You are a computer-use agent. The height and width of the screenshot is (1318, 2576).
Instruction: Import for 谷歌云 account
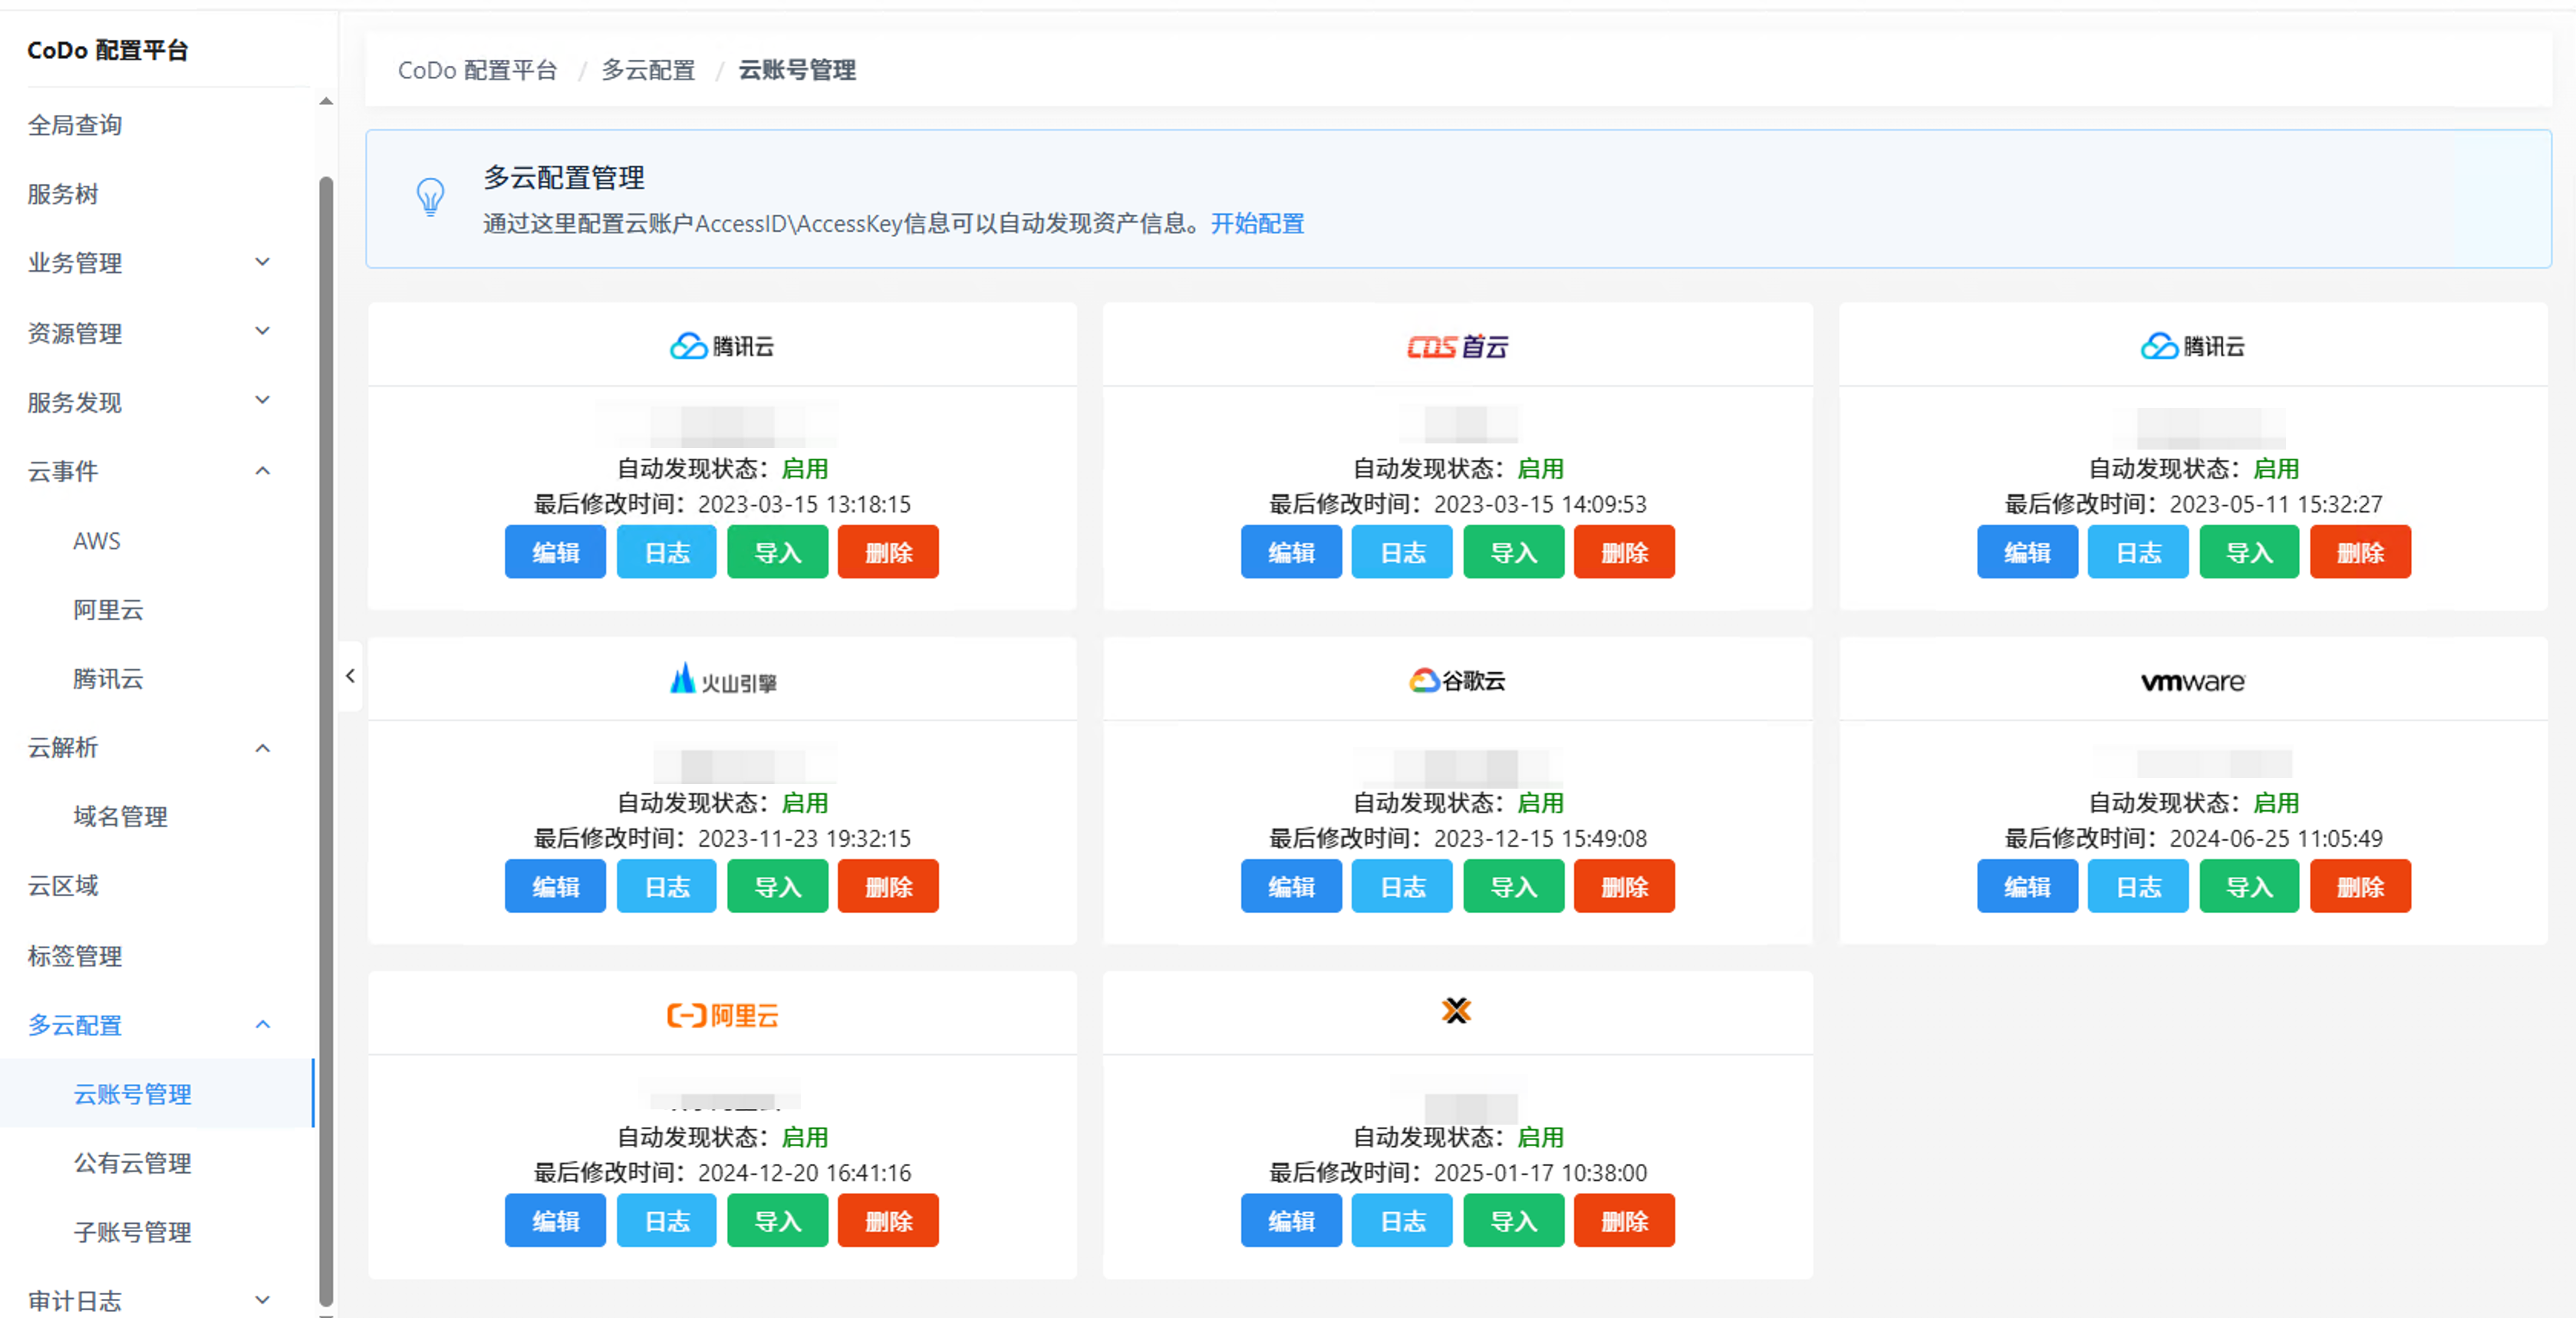click(1513, 886)
